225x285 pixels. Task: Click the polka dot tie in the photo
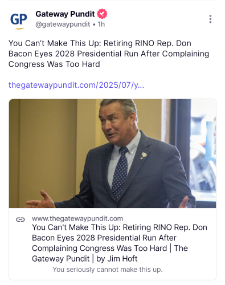coord(120,173)
